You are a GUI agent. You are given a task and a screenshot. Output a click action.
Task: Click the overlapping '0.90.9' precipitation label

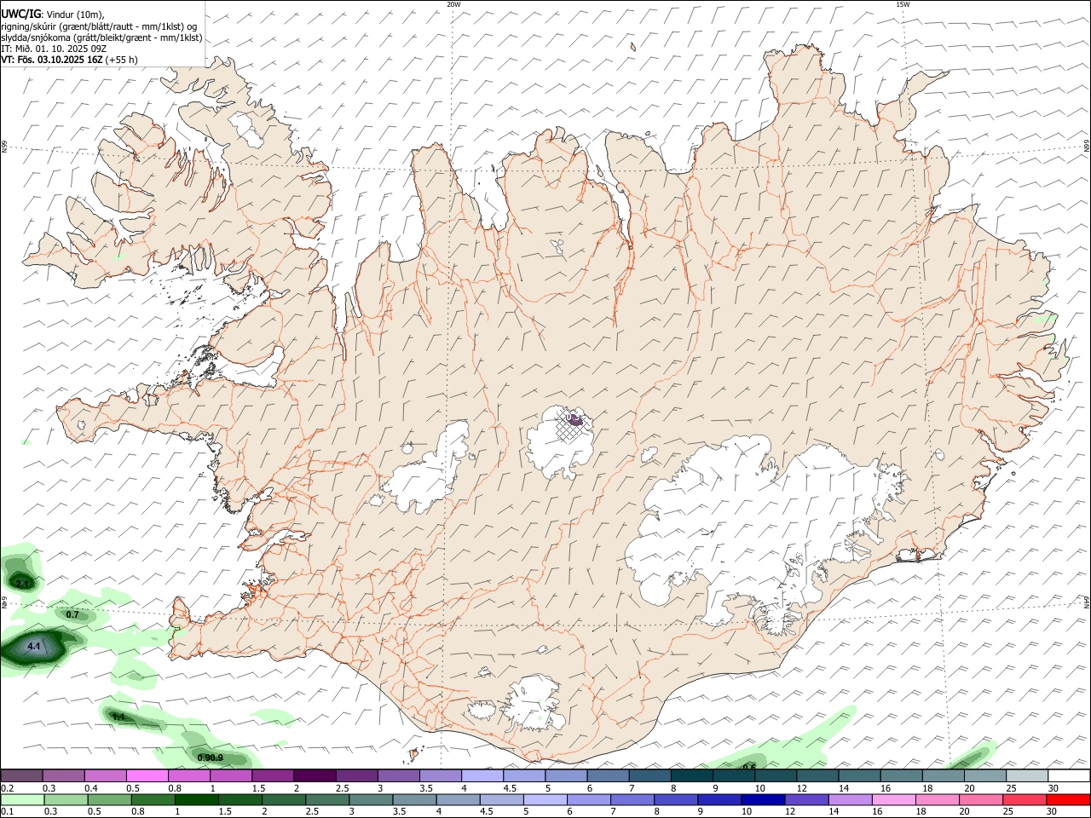[210, 758]
